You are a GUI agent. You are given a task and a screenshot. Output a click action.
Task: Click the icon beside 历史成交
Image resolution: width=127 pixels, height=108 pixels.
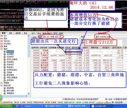click(5, 65)
